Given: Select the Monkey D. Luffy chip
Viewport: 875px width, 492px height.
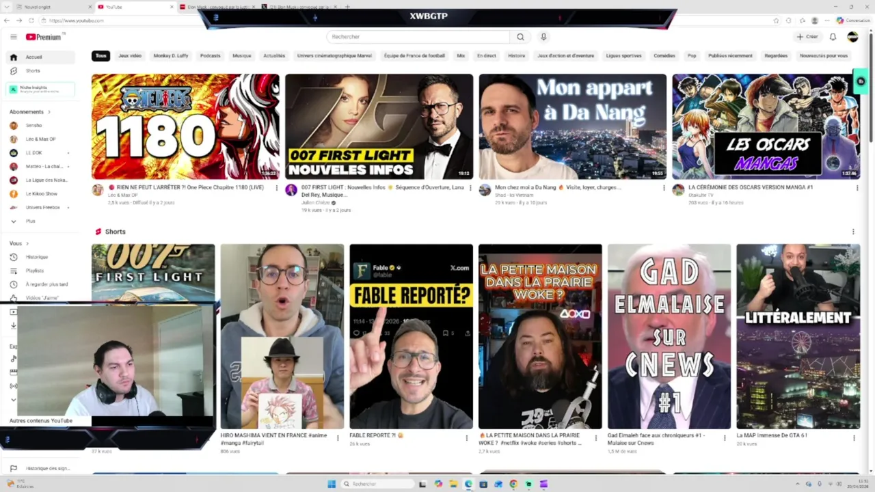Looking at the screenshot, I should [171, 56].
